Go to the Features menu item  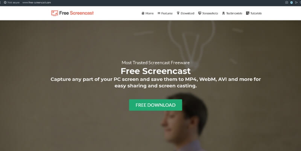tap(167, 13)
